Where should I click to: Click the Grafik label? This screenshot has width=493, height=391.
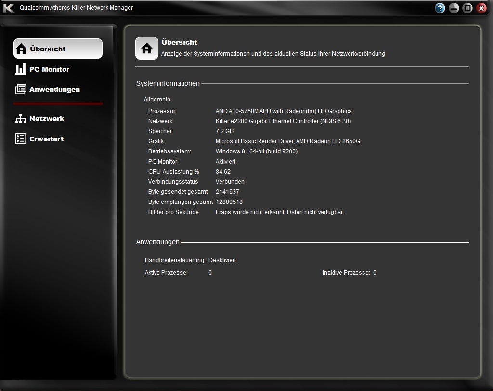(156, 141)
